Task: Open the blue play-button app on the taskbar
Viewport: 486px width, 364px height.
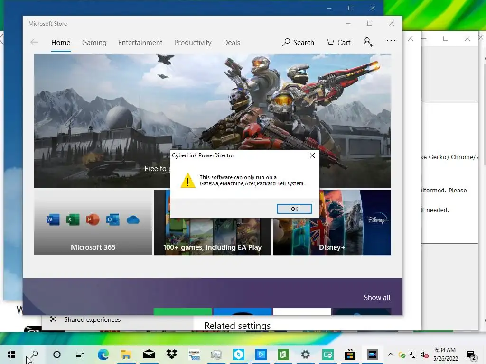Action: [x=261, y=355]
